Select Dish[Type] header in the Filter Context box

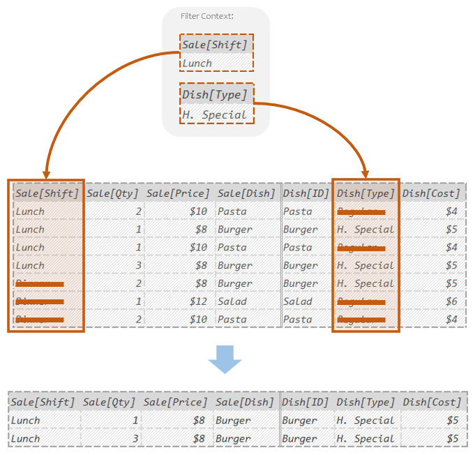coord(215,95)
